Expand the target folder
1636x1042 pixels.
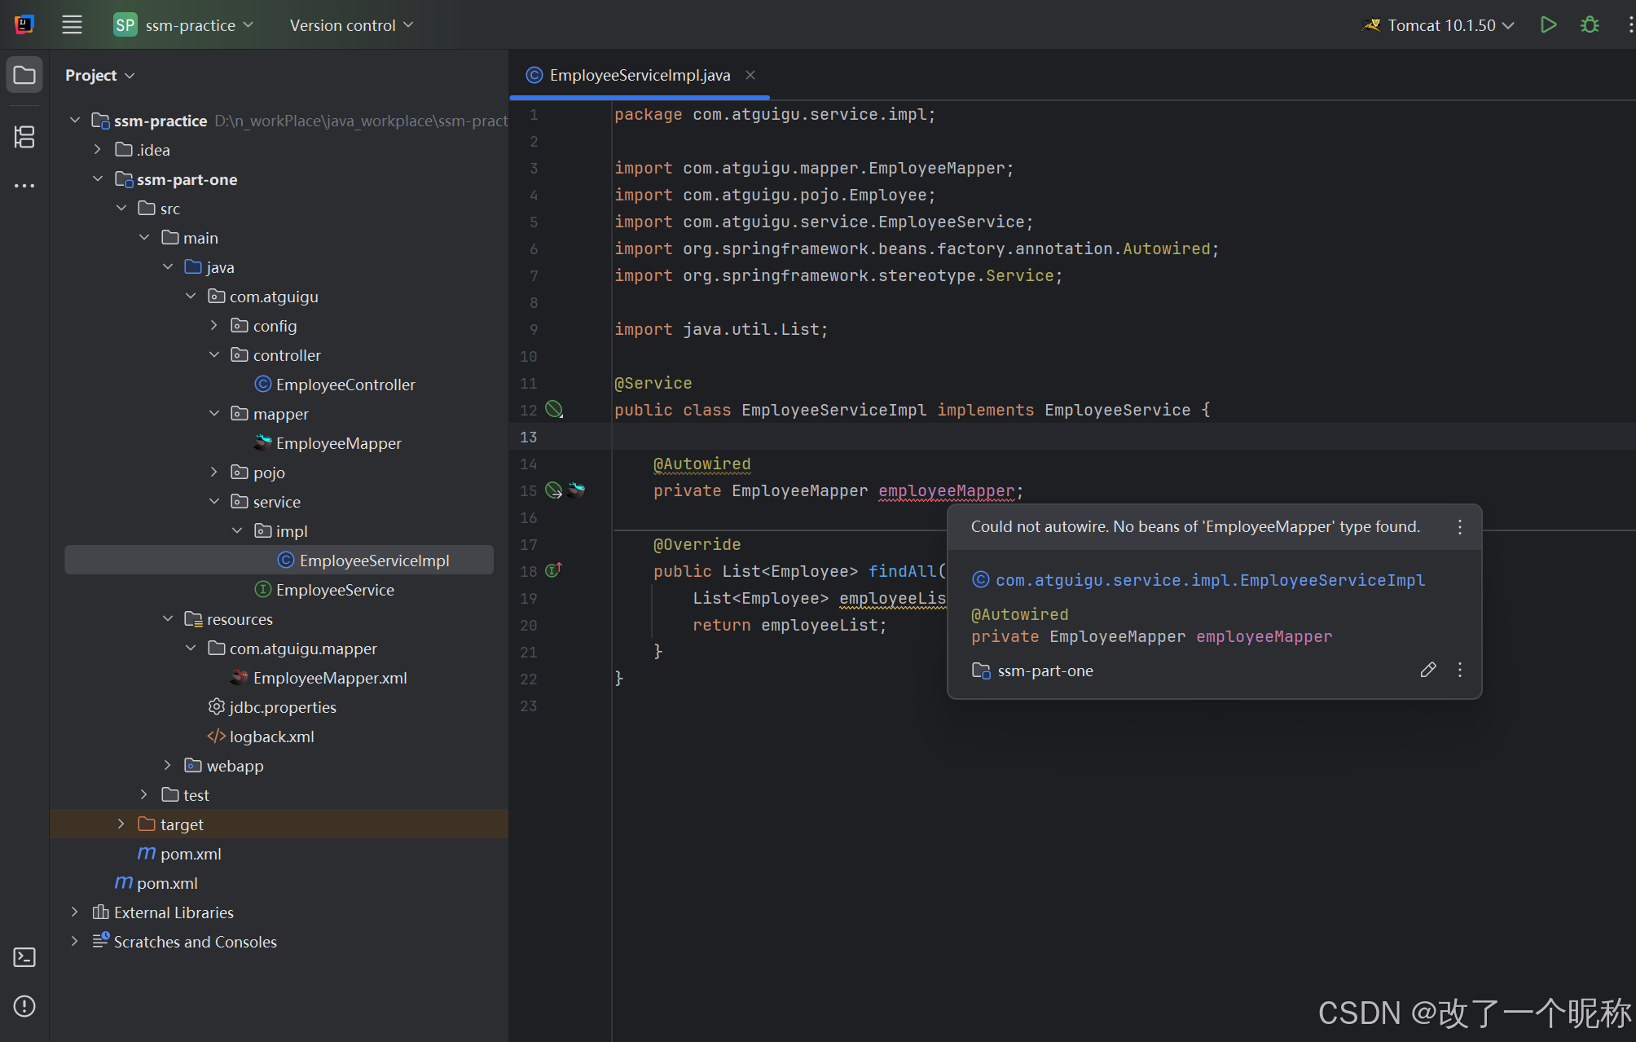click(121, 824)
